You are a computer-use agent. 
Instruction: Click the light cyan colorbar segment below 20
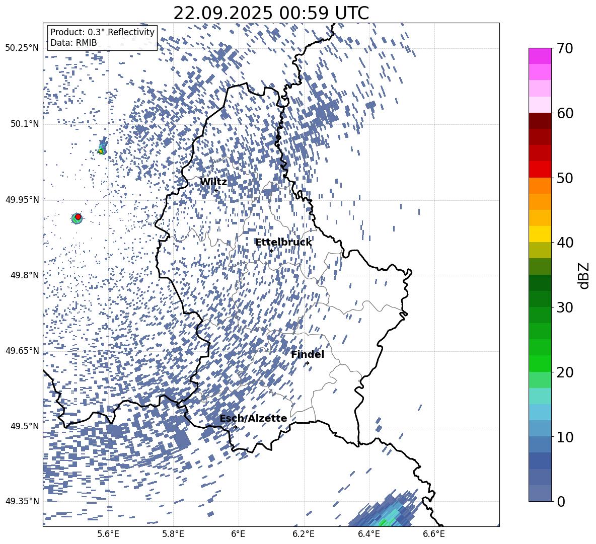(x=540, y=396)
